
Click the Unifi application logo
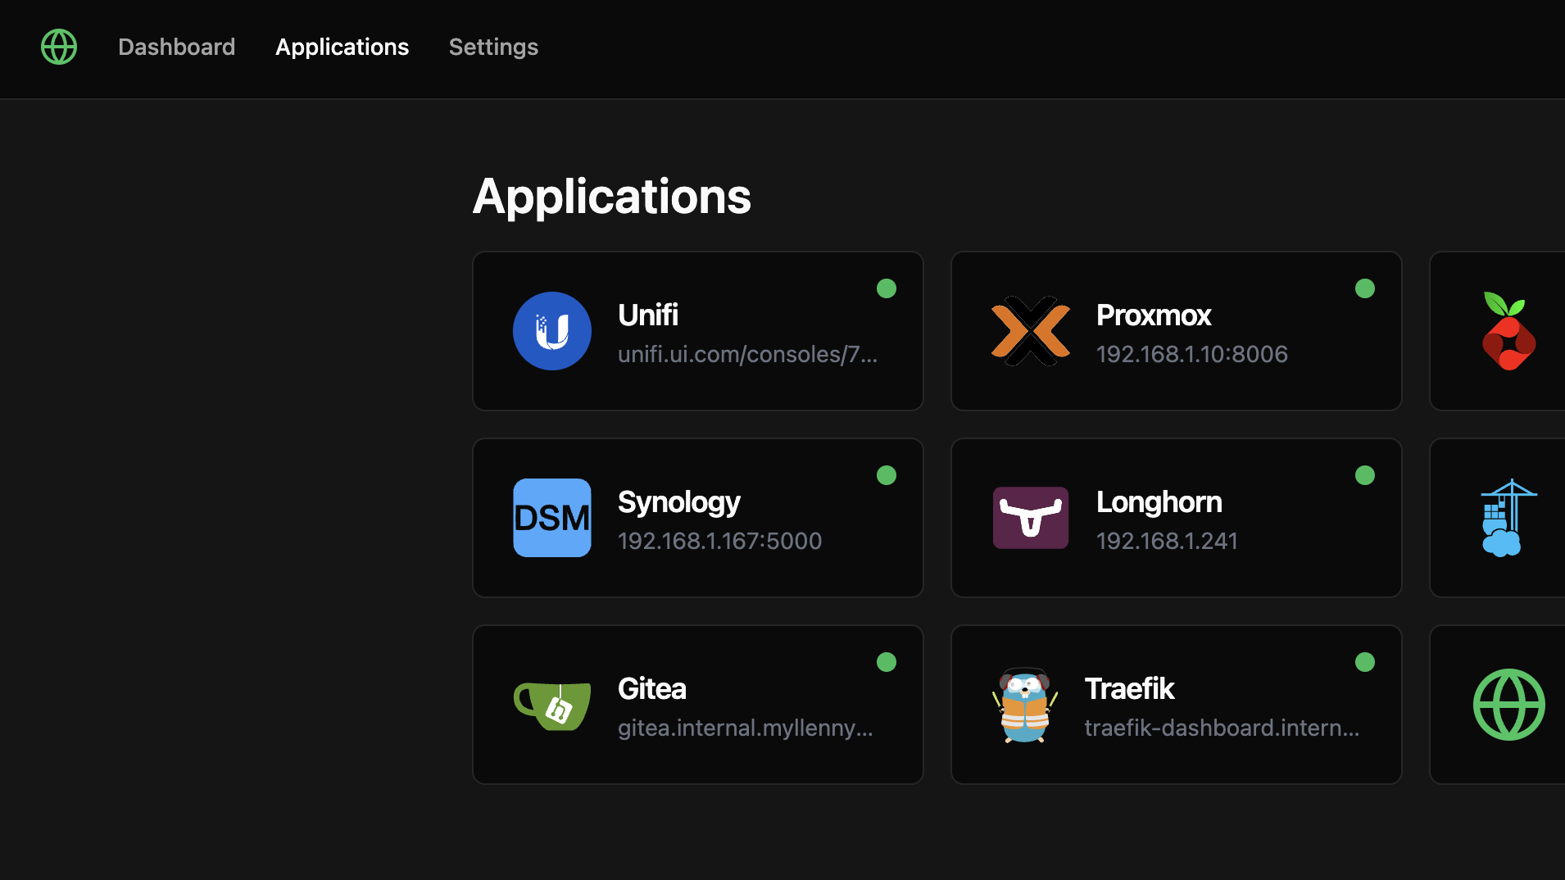click(551, 331)
